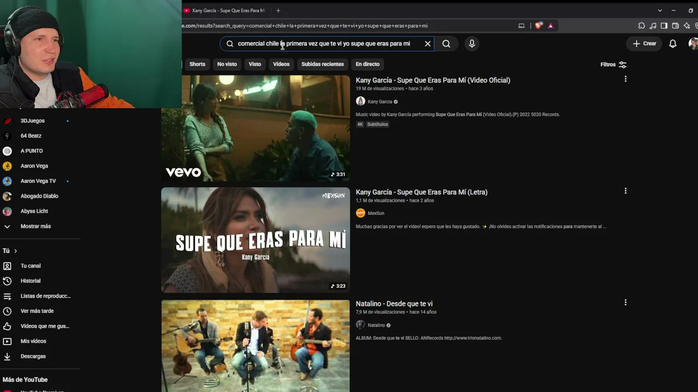Open the Natalino channel name link
This screenshot has width=698, height=392.
(x=376, y=326)
